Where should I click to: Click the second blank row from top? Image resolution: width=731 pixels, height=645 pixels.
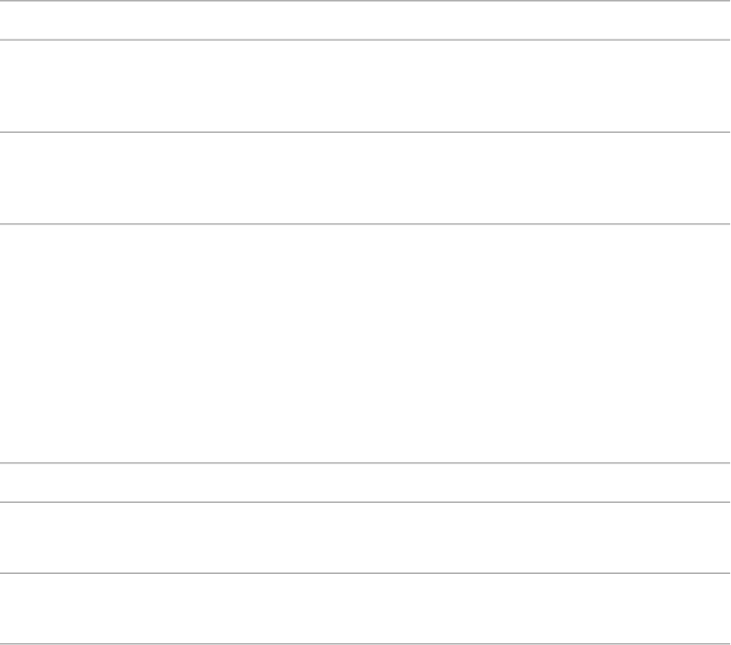365,86
